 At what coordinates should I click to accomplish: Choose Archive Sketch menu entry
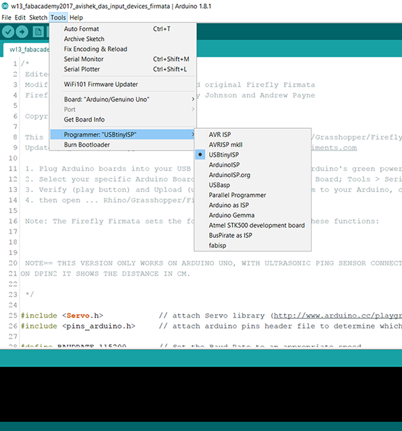(123, 39)
